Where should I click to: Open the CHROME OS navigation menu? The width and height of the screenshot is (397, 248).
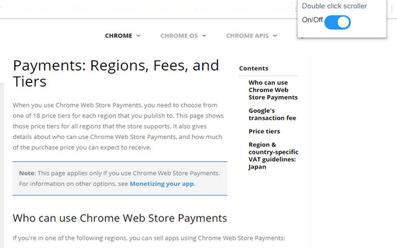click(179, 36)
